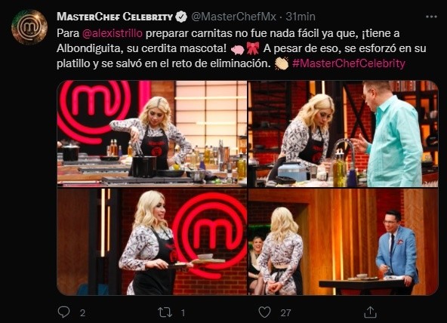Open the share tweet icon
The image size is (447, 323).
[x=370, y=312]
